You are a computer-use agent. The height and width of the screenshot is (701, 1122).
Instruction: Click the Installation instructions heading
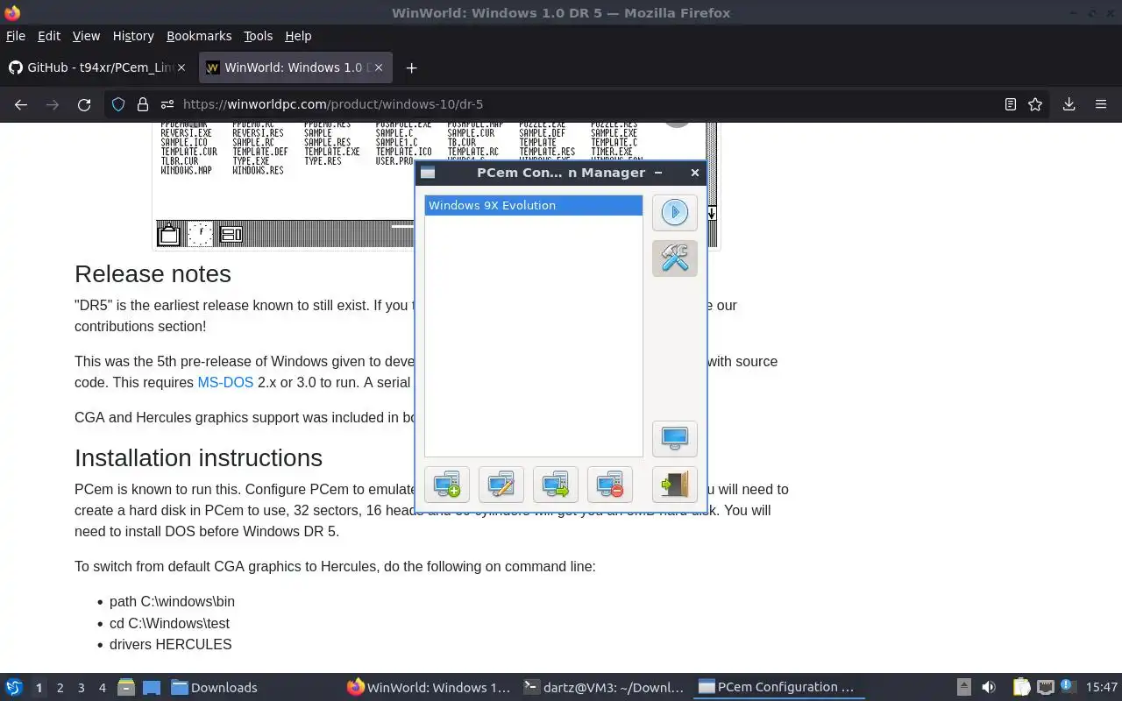click(198, 457)
